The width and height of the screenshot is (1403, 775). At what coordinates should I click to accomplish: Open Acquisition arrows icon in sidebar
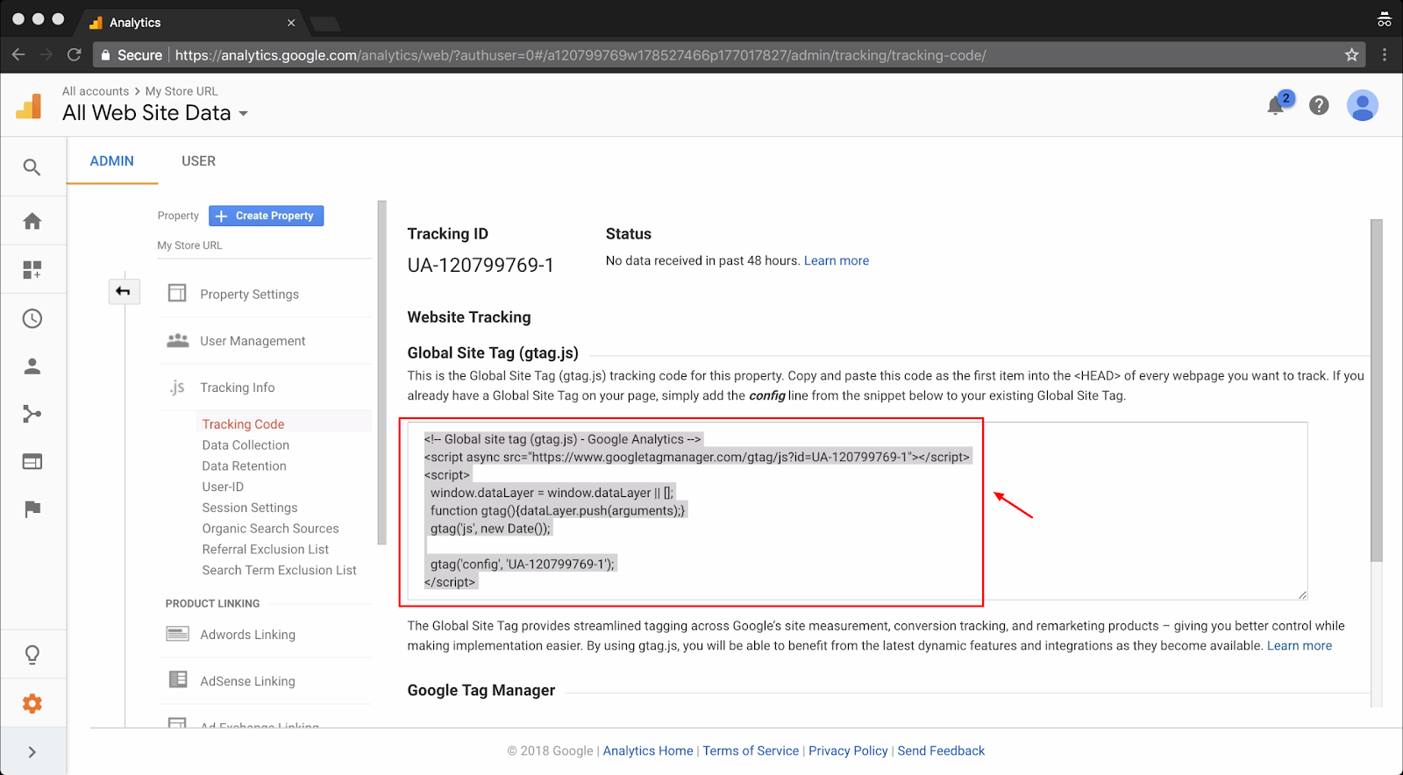coord(32,414)
